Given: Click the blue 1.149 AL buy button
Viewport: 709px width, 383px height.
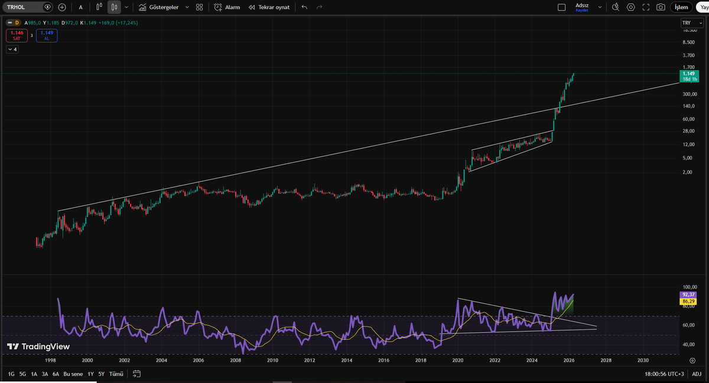Looking at the screenshot, I should coord(47,35).
